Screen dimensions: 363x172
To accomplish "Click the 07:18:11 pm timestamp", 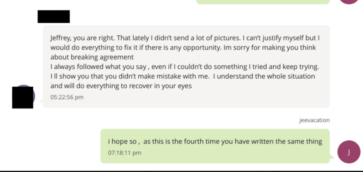I will (x=124, y=152).
